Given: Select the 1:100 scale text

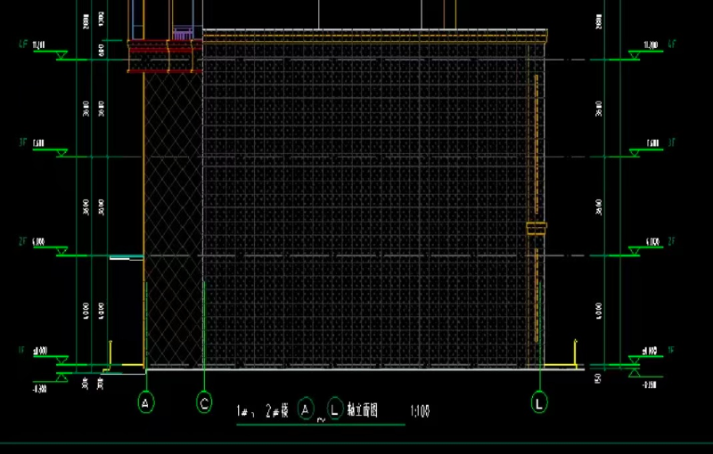Looking at the screenshot, I should [421, 411].
